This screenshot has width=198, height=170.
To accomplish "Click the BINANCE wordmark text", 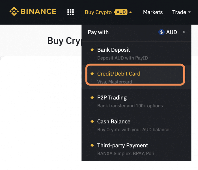I will [38, 11].
